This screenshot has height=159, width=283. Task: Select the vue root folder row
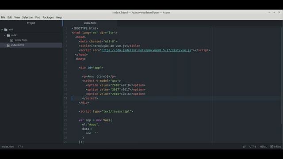[x=31, y=30]
